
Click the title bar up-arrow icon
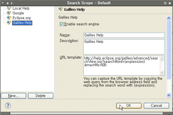8,3
